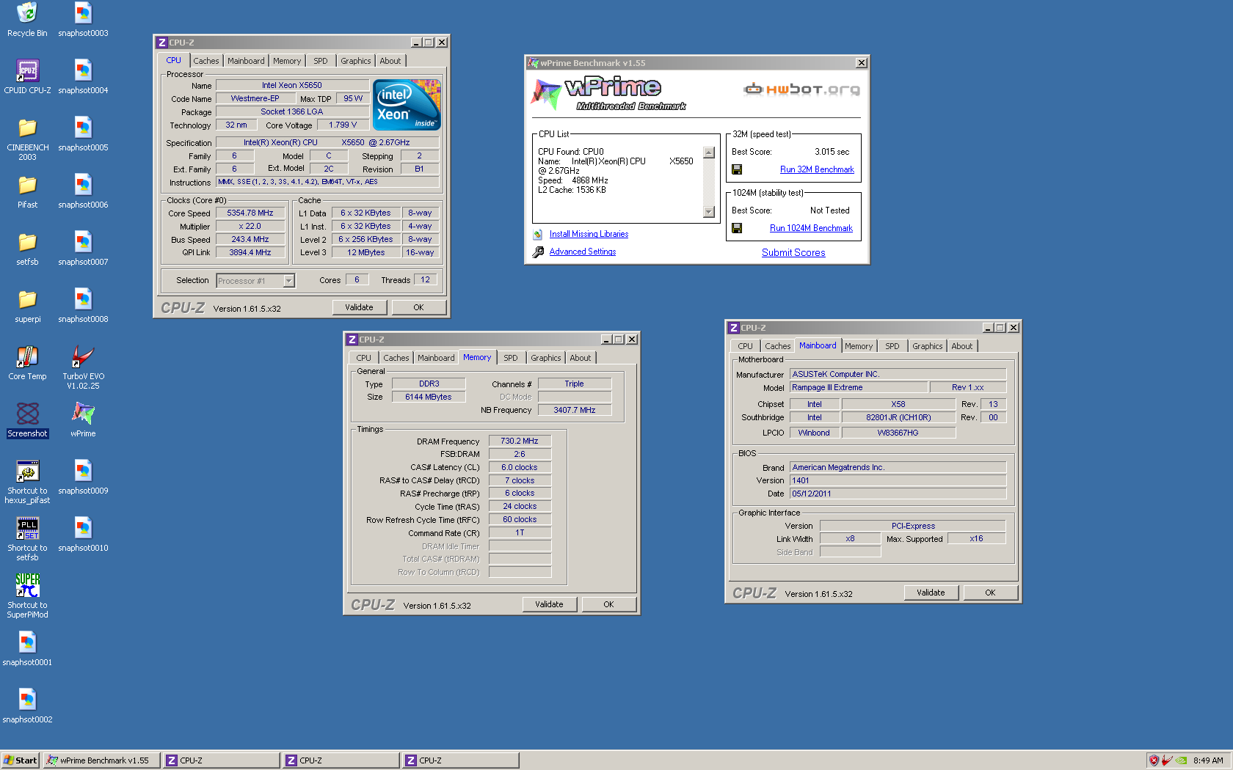Click the 'Rampage III Extreme' model field
1233x770 pixels.
pyautogui.click(x=859, y=387)
